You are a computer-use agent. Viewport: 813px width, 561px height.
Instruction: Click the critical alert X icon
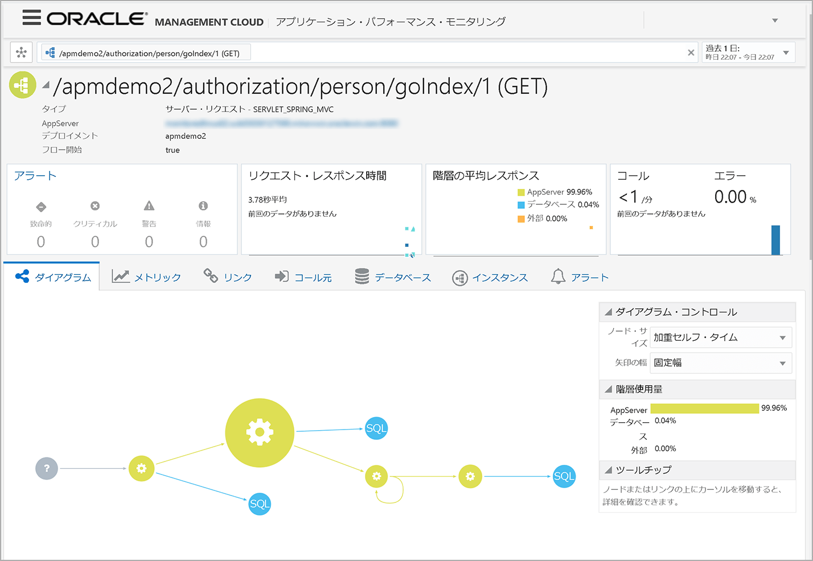(95, 206)
